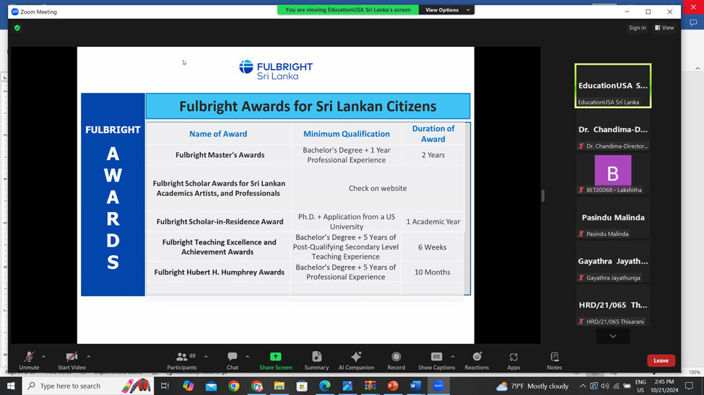Open Mail app from taskbar
The height and width of the screenshot is (395, 704).
click(x=211, y=386)
